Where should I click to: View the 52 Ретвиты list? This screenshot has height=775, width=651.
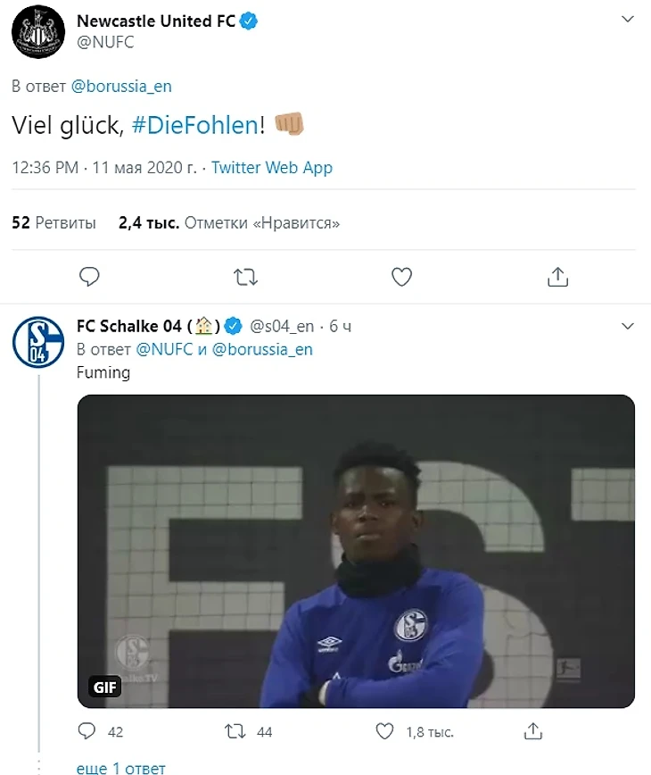pyautogui.click(x=54, y=223)
